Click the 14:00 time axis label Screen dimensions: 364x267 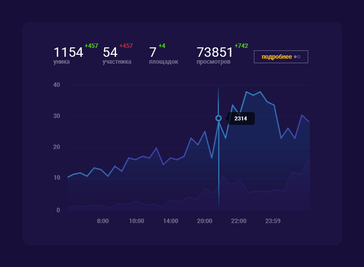pos(170,221)
